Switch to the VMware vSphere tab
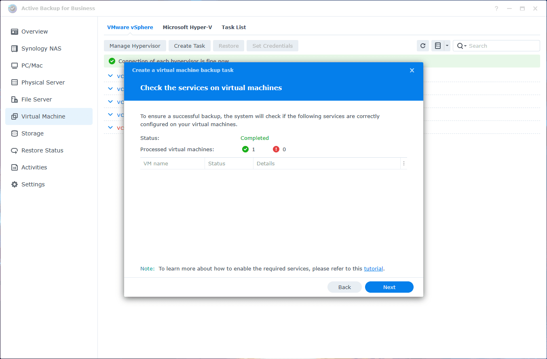Screen dimensions: 547x359 (130, 27)
